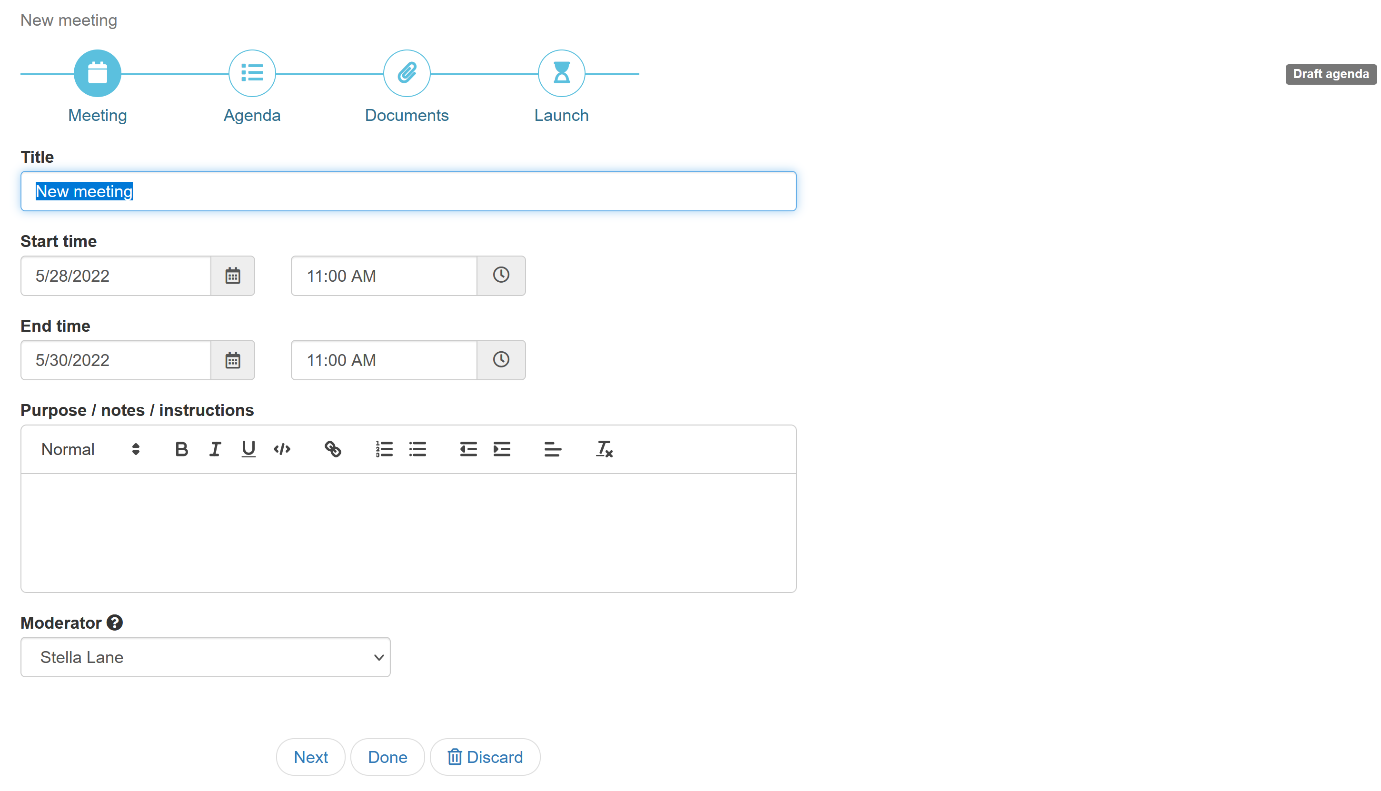This screenshot has width=1381, height=791.
Task: Open the end time clock picker
Action: [x=501, y=360]
